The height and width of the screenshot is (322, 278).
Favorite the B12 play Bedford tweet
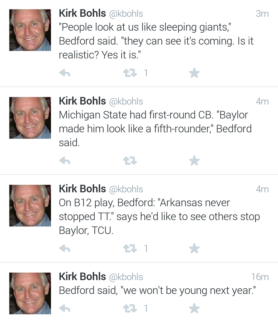(194, 249)
